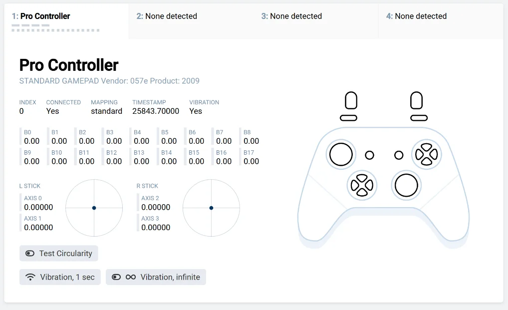The height and width of the screenshot is (310, 508).
Task: Click the TIMESTAMP value 25843.70000
Action: [x=156, y=111]
